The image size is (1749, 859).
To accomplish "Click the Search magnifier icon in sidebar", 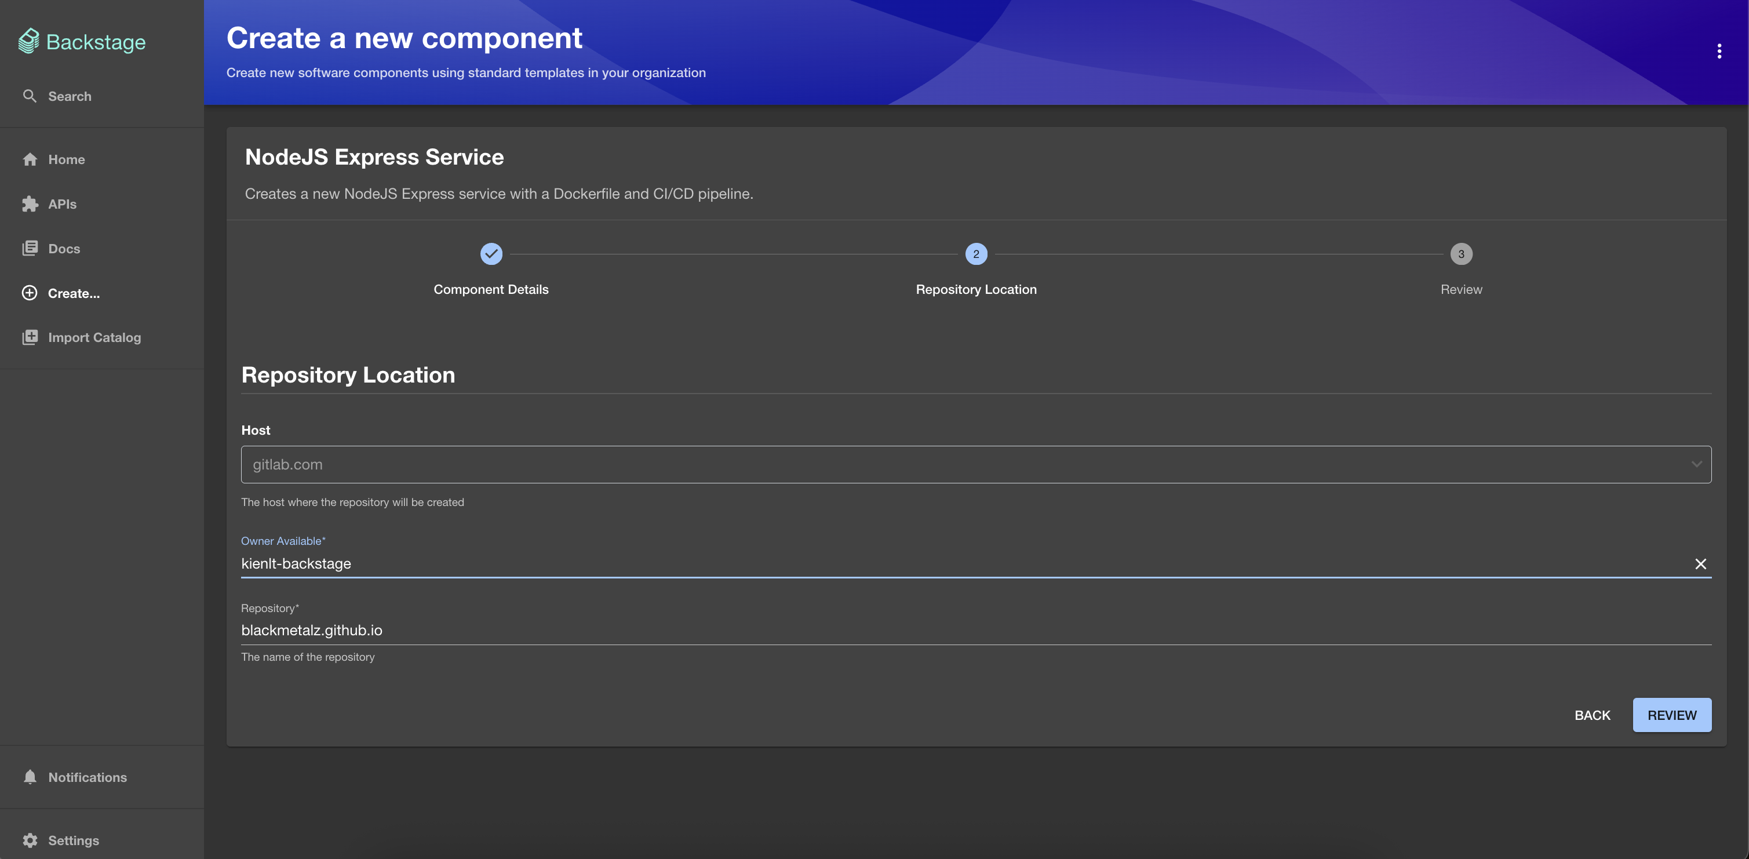I will point(29,96).
